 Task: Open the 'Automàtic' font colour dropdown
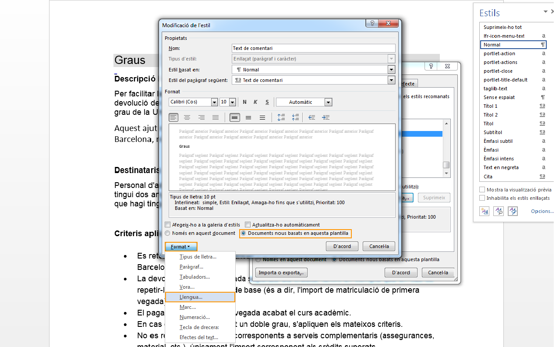328,102
